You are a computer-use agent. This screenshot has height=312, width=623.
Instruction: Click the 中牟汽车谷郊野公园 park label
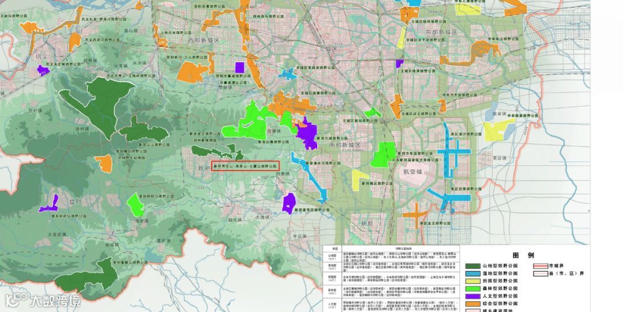[x=460, y=95]
